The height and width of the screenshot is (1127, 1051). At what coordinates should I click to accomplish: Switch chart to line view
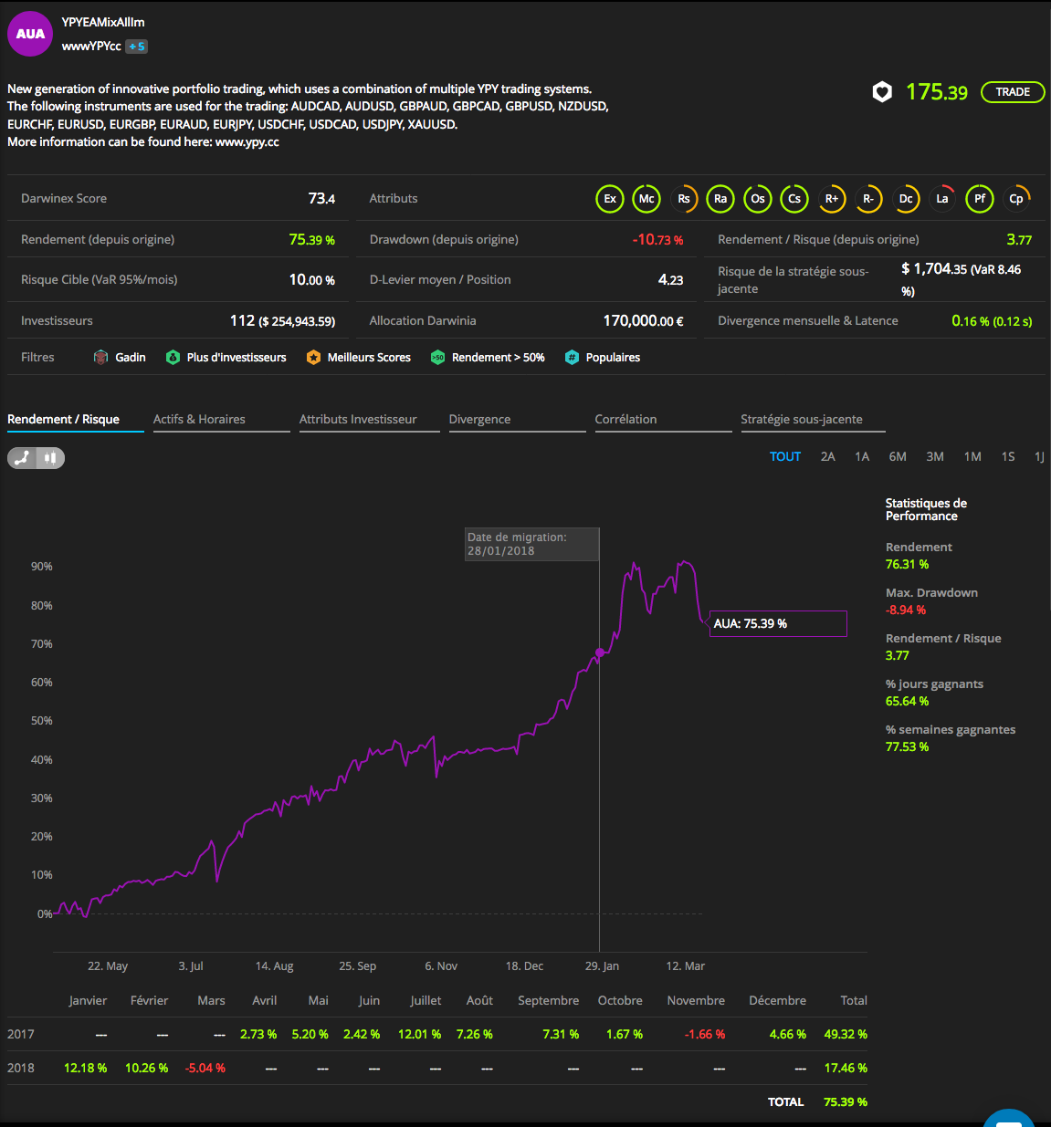[x=22, y=458]
